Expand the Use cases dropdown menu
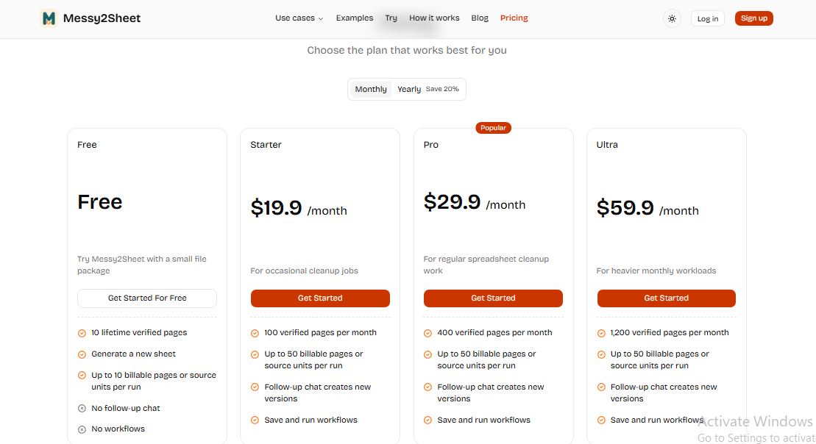The image size is (816, 444). pos(299,18)
